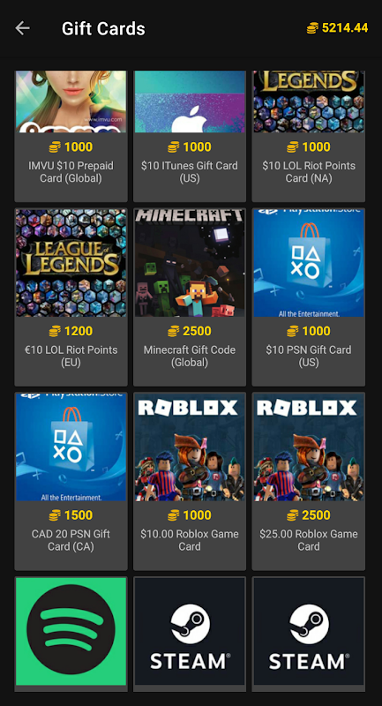Tap the 5214.44 coin balance

click(x=345, y=28)
